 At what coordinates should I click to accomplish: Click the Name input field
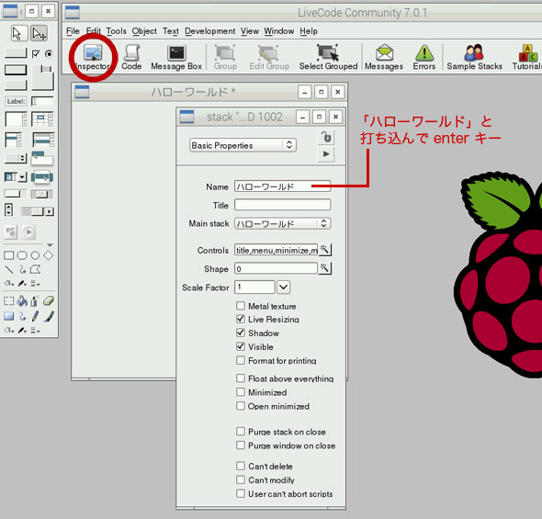pos(282,186)
